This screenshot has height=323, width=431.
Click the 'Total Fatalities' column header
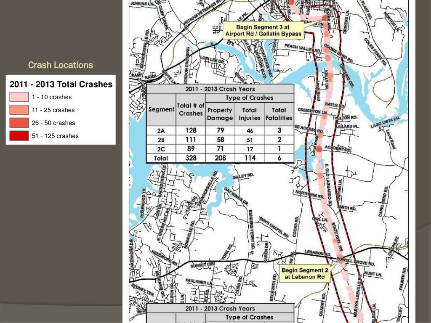pyautogui.click(x=279, y=114)
